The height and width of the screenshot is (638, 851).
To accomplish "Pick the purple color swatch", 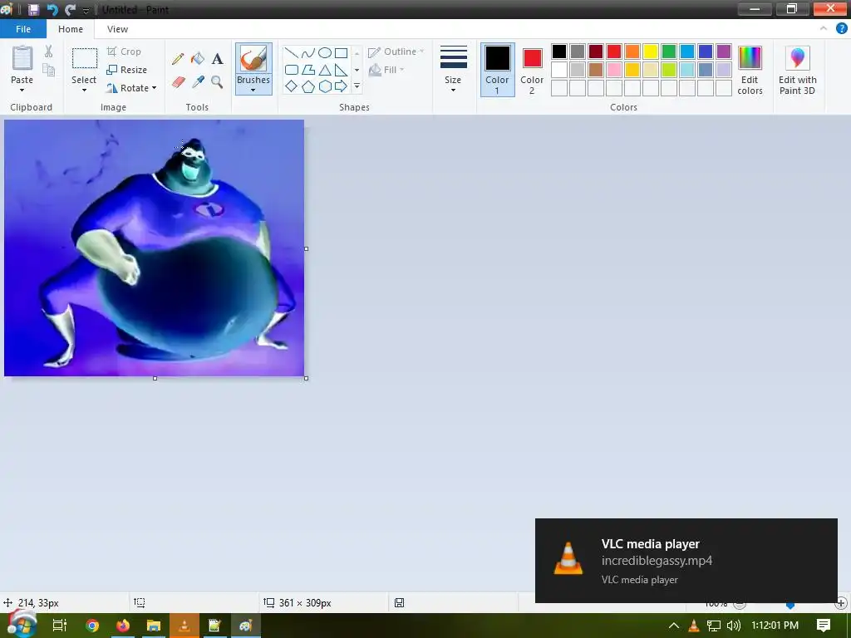I will (724, 52).
